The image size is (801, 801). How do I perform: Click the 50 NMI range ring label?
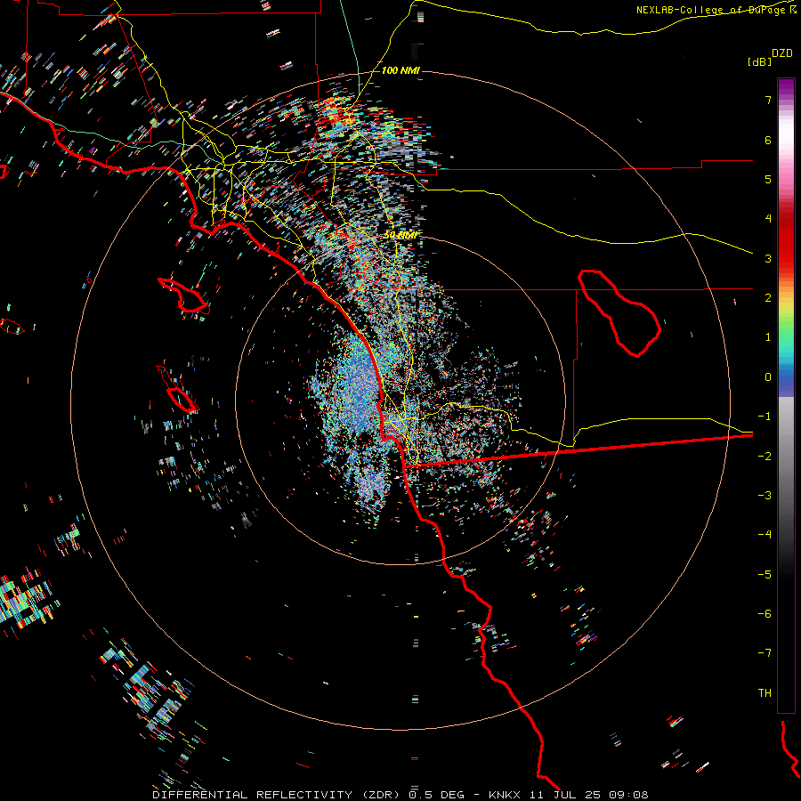(x=400, y=235)
